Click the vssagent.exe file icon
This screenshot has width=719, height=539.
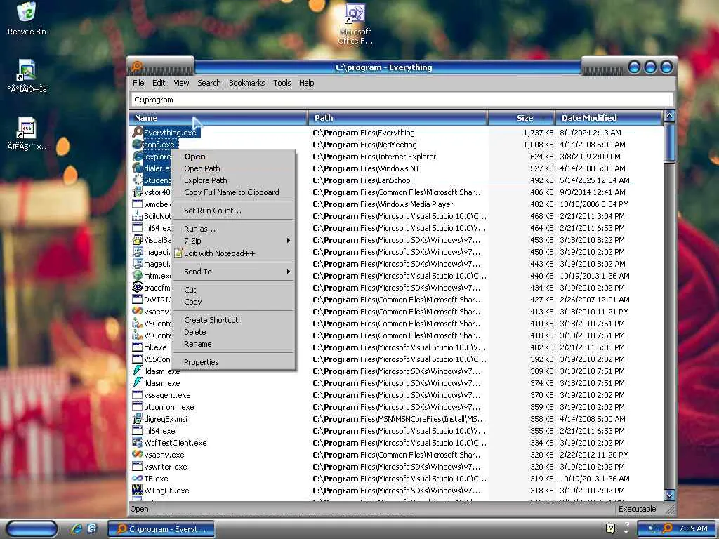[x=138, y=395]
